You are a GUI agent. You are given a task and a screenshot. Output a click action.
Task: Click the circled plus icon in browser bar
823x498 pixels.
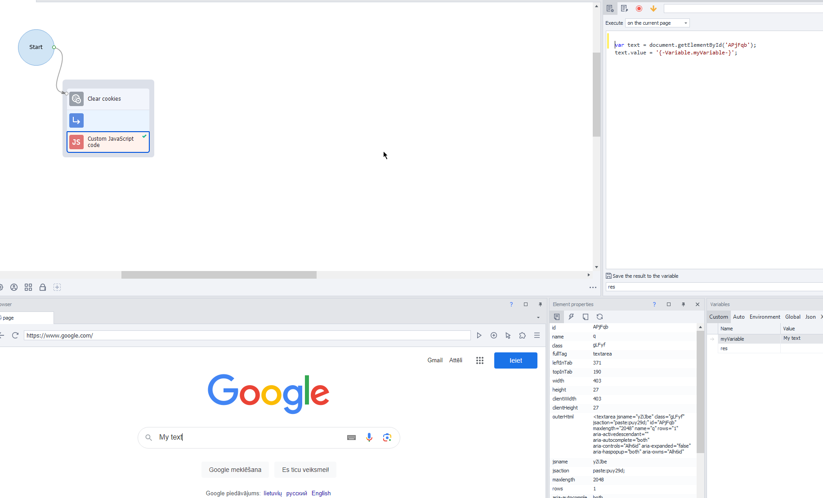pos(494,335)
